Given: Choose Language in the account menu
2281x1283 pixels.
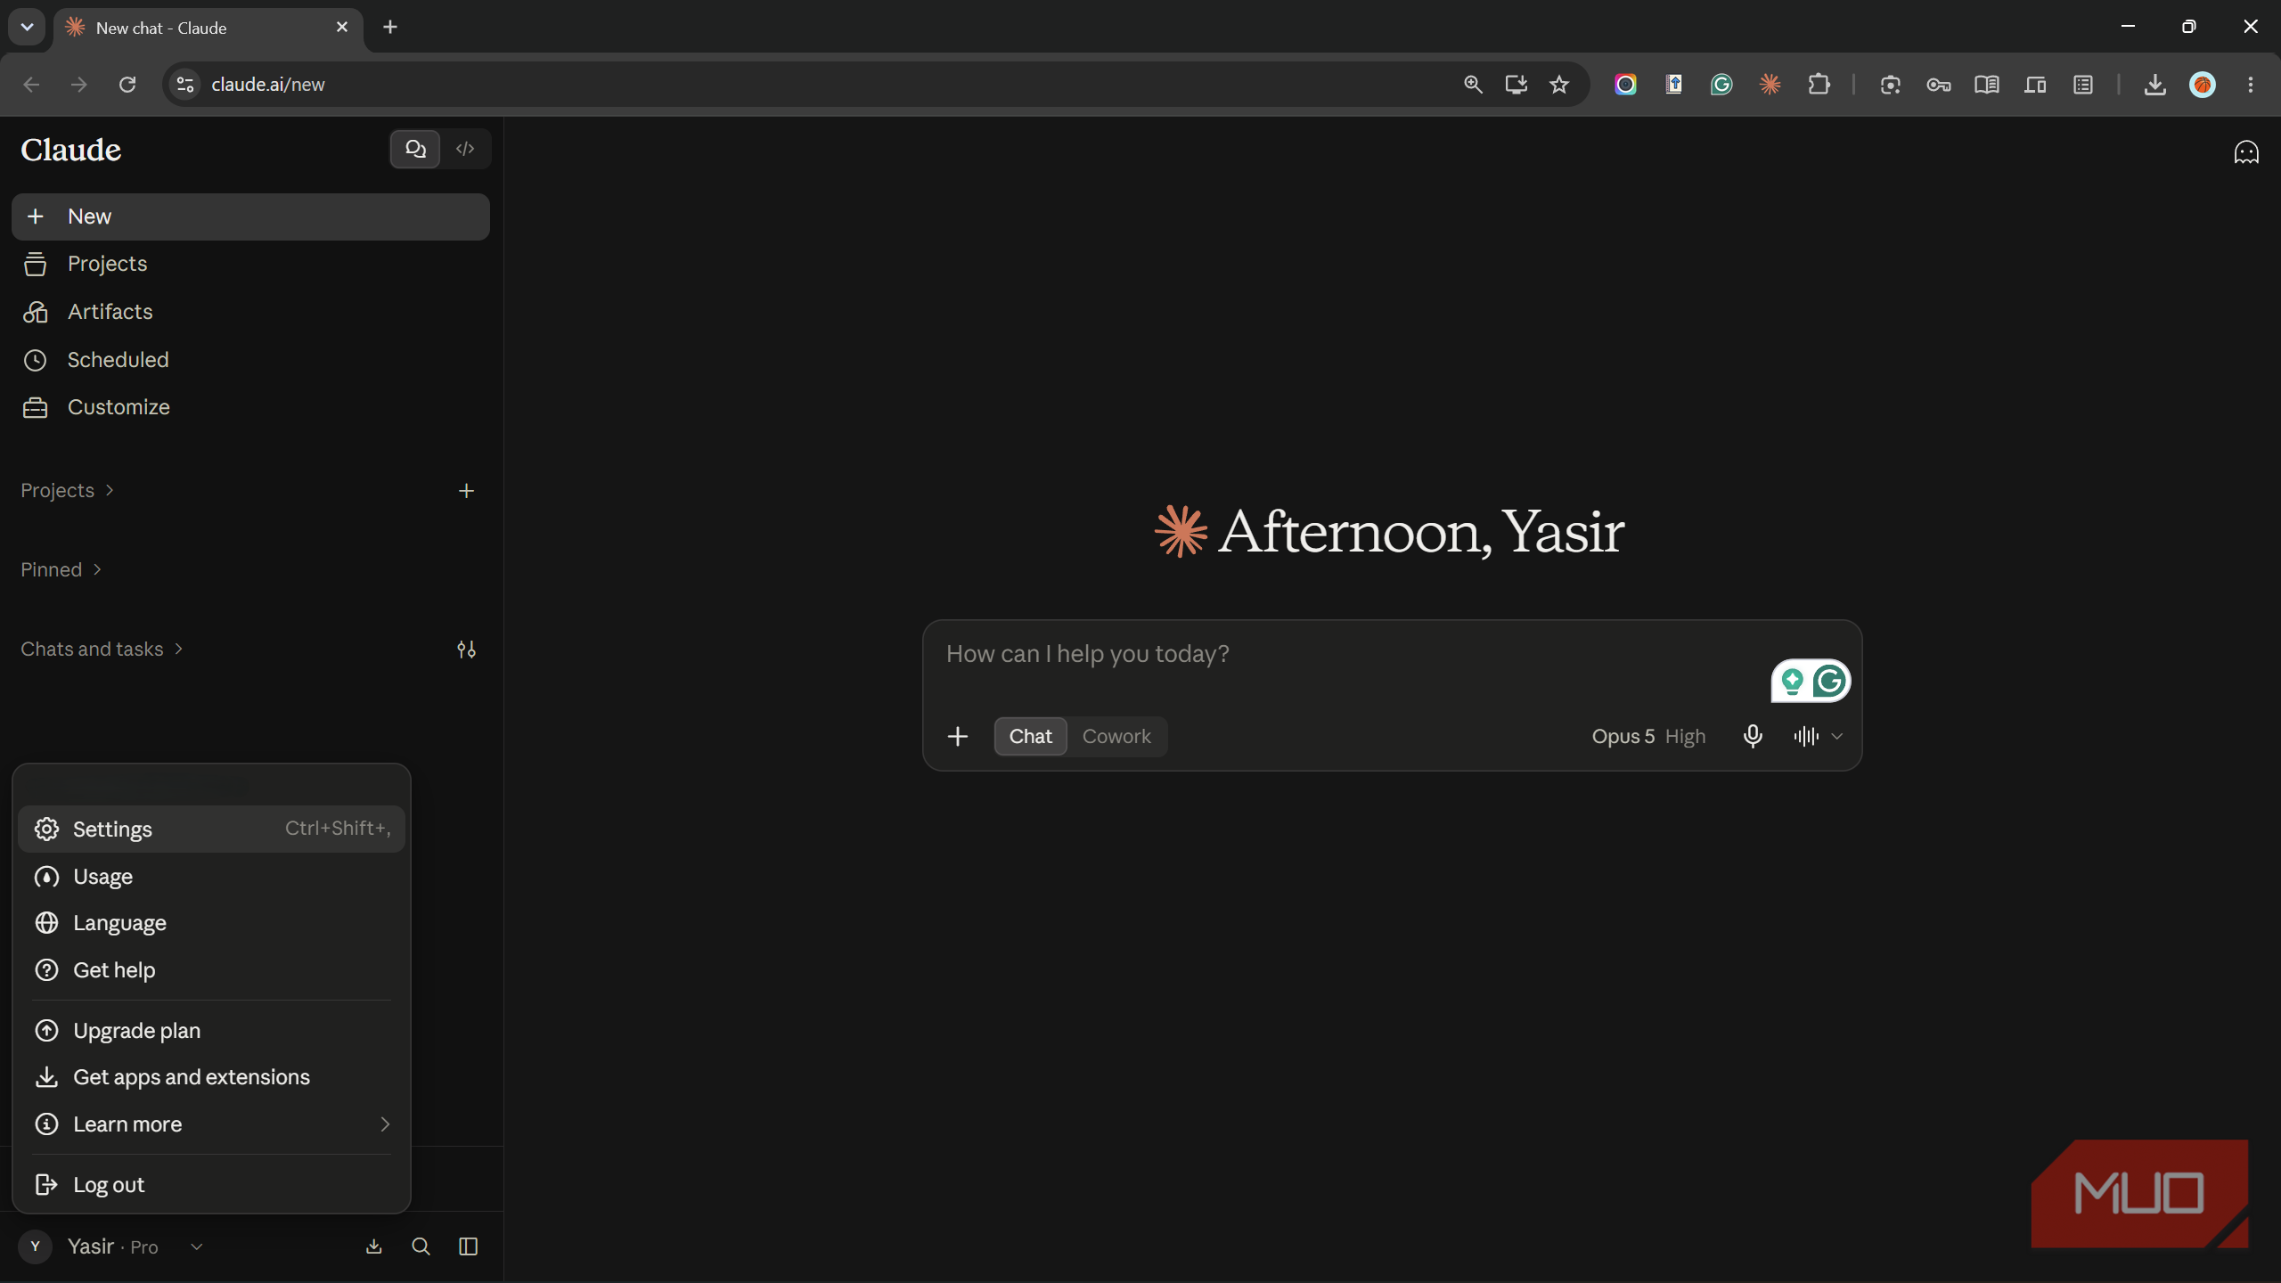Looking at the screenshot, I should coord(211,923).
